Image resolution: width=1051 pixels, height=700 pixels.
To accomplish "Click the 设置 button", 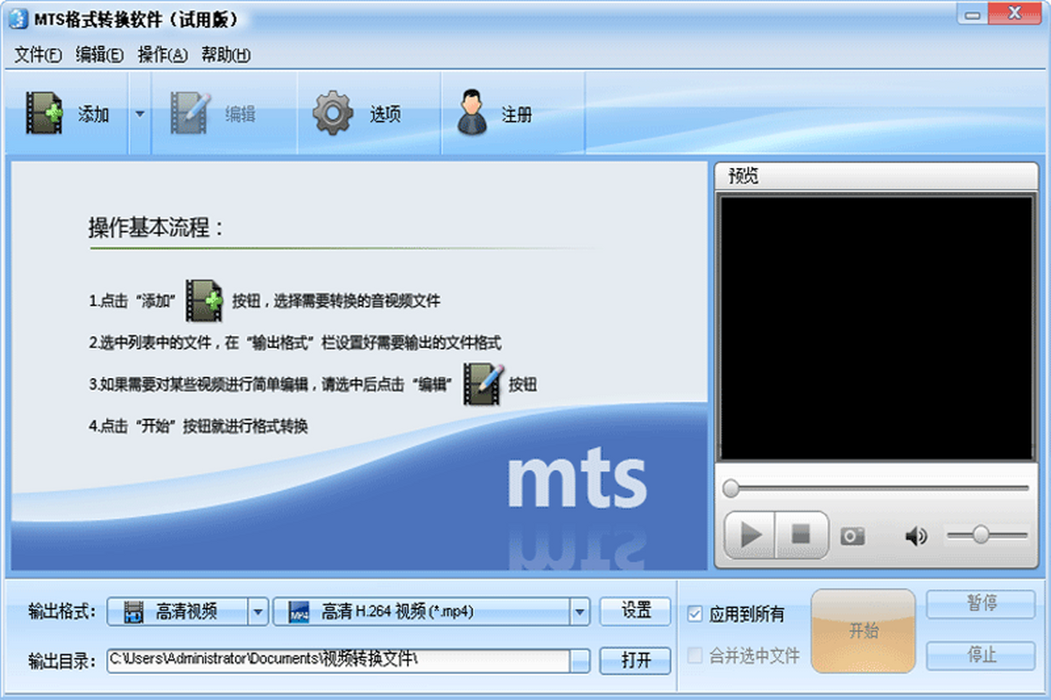I will (636, 611).
